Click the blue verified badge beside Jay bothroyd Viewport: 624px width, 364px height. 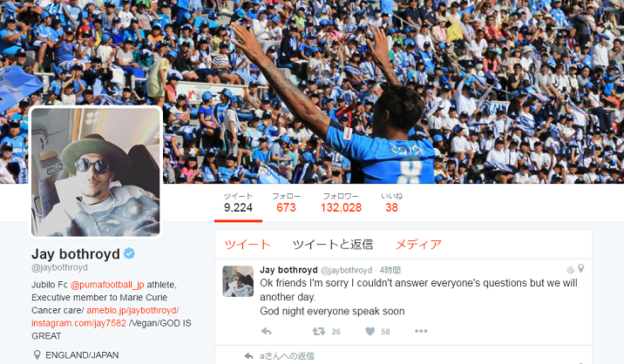point(129,253)
